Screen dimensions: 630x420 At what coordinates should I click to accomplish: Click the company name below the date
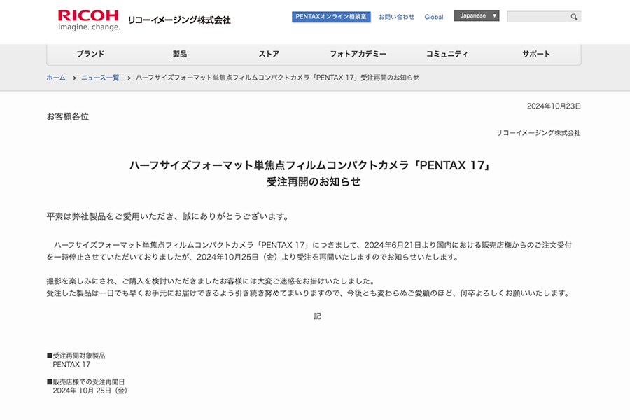coord(538,132)
